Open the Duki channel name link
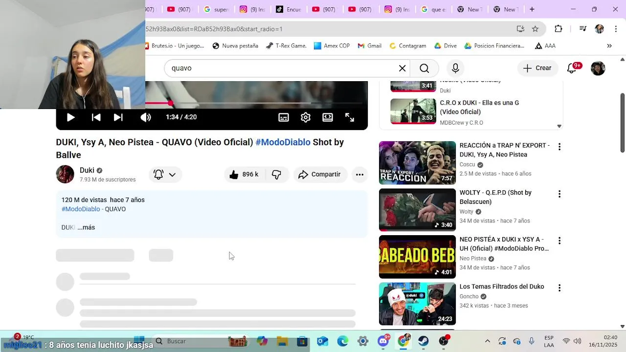Image resolution: width=626 pixels, height=352 pixels. point(87,170)
